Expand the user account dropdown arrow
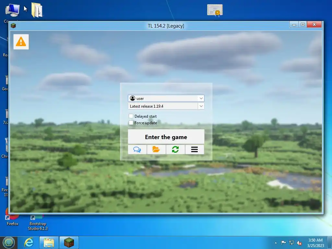This screenshot has width=332, height=249. (x=201, y=98)
